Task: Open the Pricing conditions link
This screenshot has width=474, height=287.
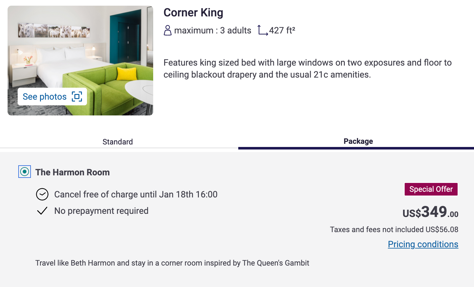Action: (x=423, y=244)
